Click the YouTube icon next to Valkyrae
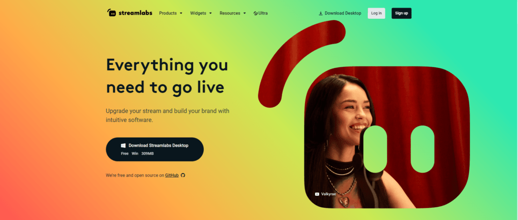The width and height of the screenshot is (518, 220). (317, 194)
